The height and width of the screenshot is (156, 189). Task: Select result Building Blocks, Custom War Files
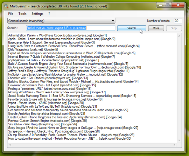click(x=73, y=81)
